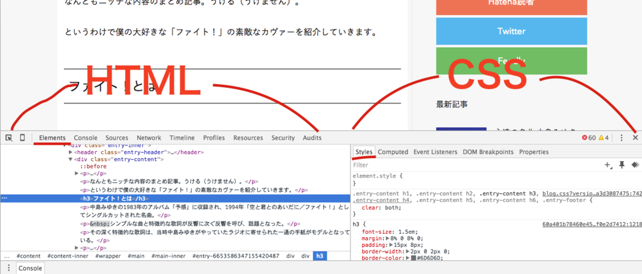Switch to the Security tab
Screen dimensions: 642x274
(x=283, y=137)
